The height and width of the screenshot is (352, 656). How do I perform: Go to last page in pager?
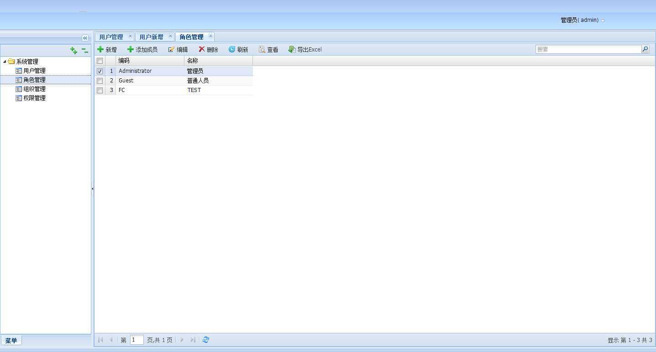[193, 340]
